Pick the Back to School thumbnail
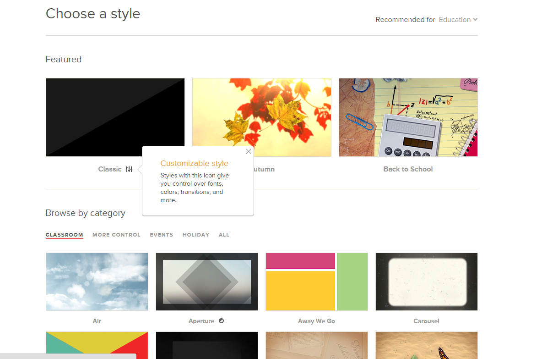 pyautogui.click(x=408, y=117)
